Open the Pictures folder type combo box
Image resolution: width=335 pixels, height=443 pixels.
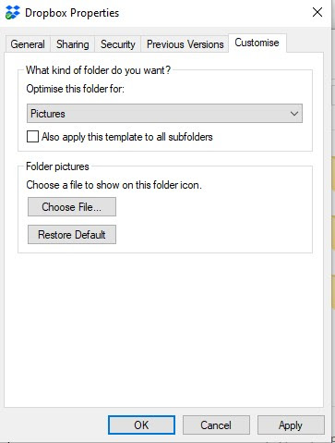click(164, 114)
